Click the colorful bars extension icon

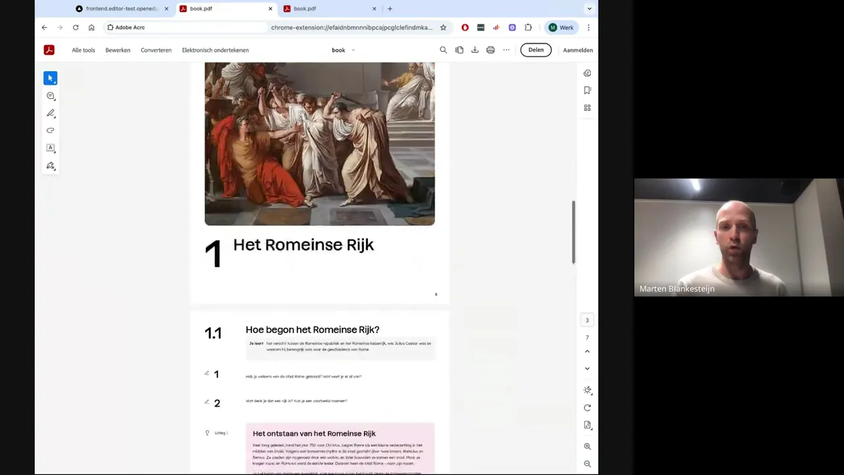[x=497, y=28]
